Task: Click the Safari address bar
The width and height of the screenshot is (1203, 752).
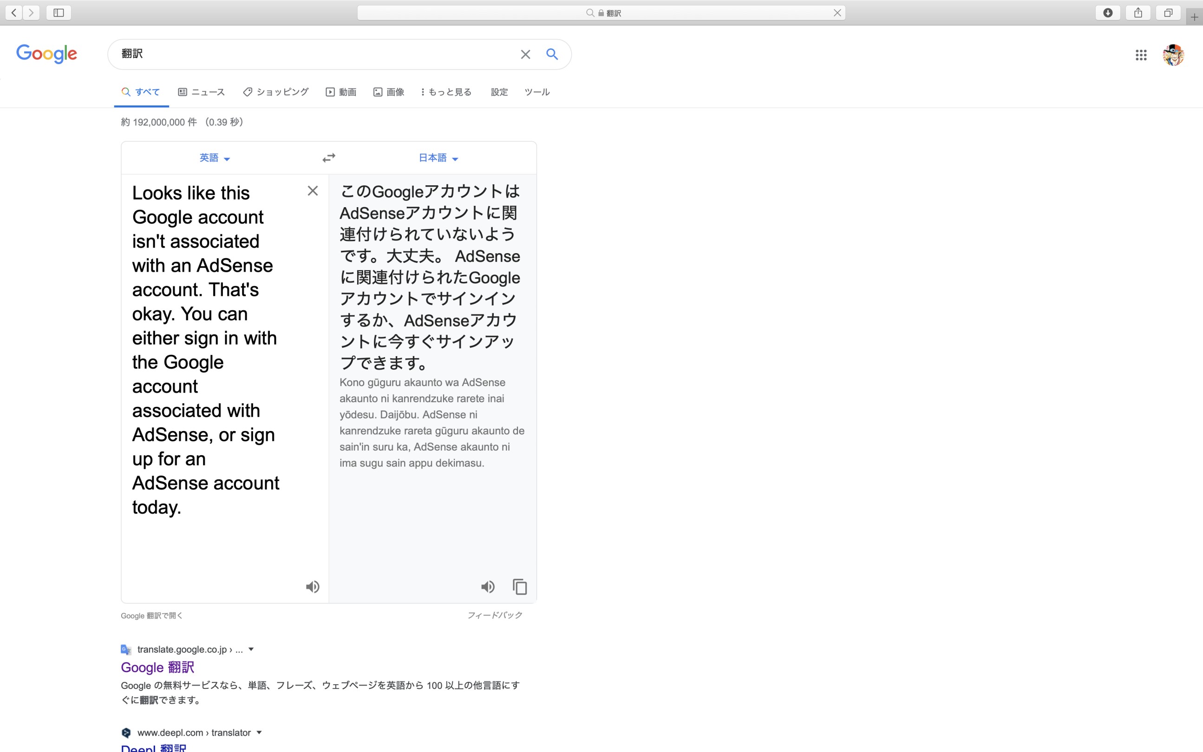Action: pyautogui.click(x=601, y=13)
